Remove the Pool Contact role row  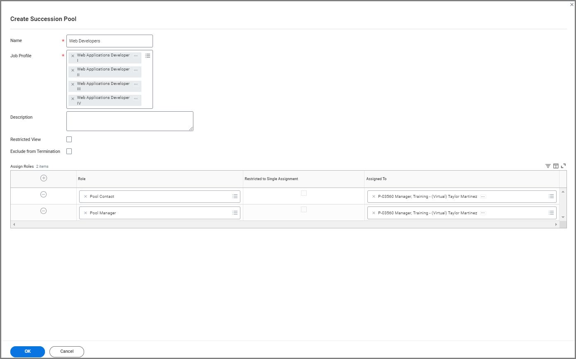pos(43,195)
